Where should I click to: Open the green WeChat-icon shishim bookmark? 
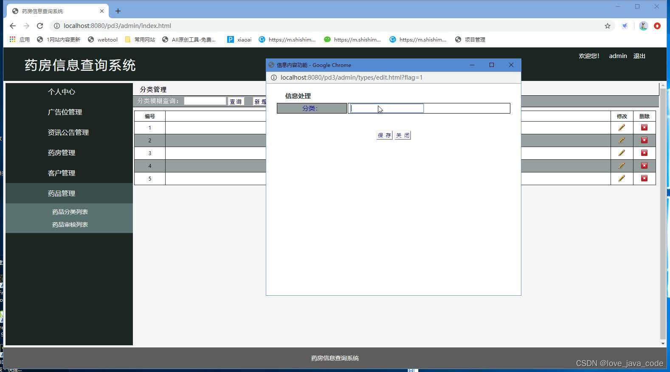(x=352, y=39)
